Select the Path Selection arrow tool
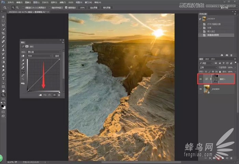 tap(3, 83)
